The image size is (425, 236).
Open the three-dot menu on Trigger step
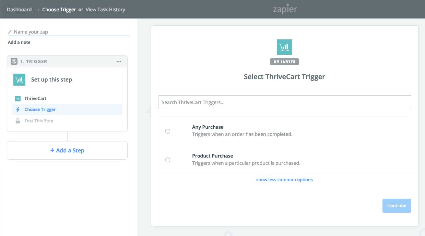pos(119,62)
